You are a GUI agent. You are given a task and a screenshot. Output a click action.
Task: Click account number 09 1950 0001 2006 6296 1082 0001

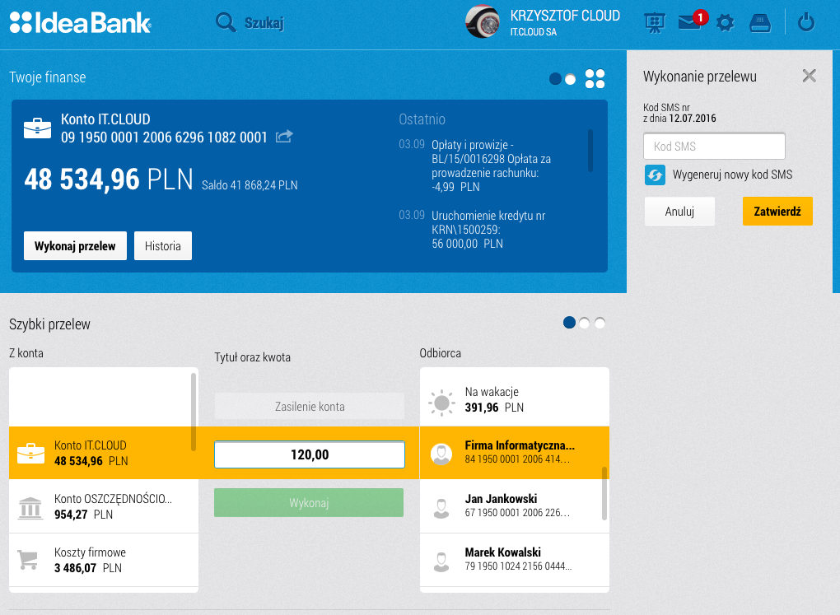pos(164,137)
